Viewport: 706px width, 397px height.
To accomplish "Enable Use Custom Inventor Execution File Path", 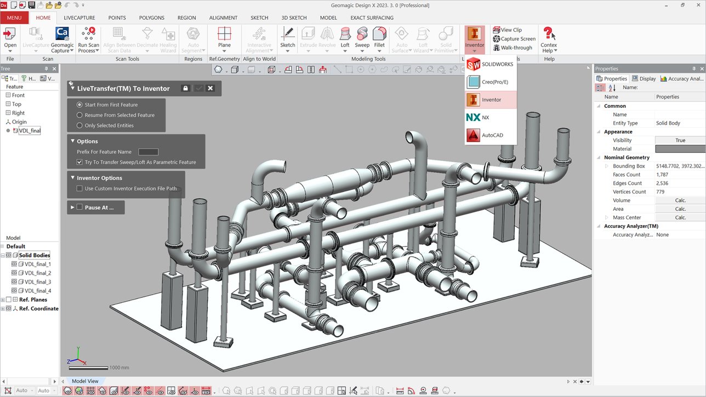I will pos(80,188).
